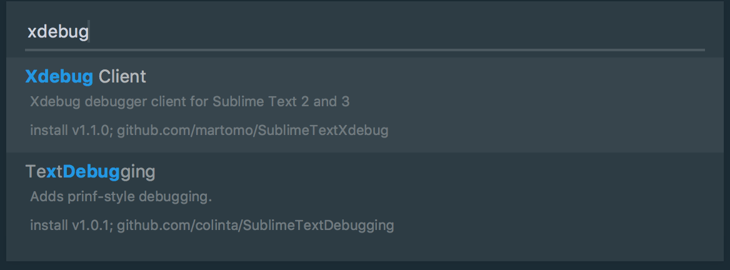The height and width of the screenshot is (270, 730).
Task: Place cursor after "xdebug" in the search box
Action: pyautogui.click(x=89, y=32)
